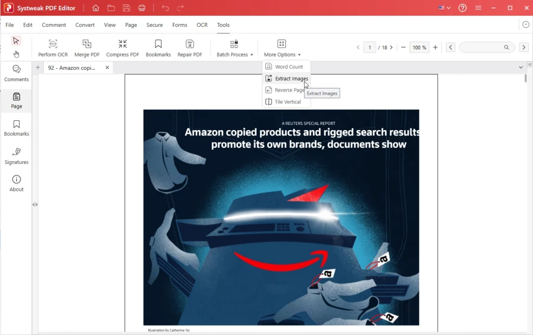Image resolution: width=533 pixels, height=335 pixels.
Task: Choose Tile Vertical from menu
Action: (286, 101)
